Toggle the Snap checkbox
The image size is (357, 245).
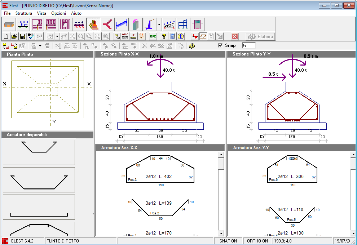(x=221, y=46)
